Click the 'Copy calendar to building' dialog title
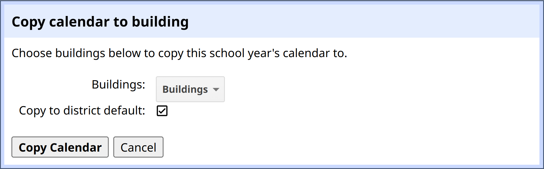 point(100,22)
